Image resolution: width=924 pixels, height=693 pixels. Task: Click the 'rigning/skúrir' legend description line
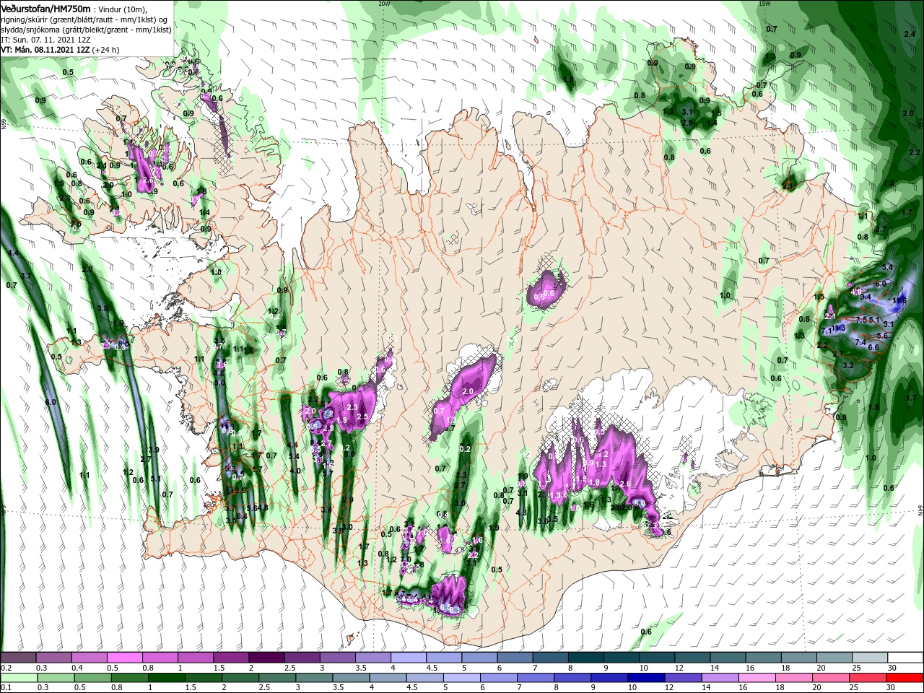click(85, 19)
